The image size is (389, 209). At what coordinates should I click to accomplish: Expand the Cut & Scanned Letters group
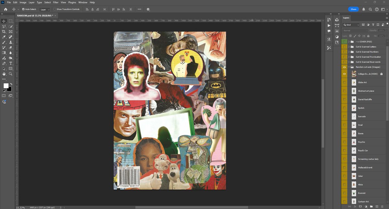349,47
